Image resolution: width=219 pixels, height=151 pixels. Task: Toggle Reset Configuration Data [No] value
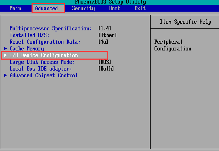pyautogui.click(x=104, y=42)
